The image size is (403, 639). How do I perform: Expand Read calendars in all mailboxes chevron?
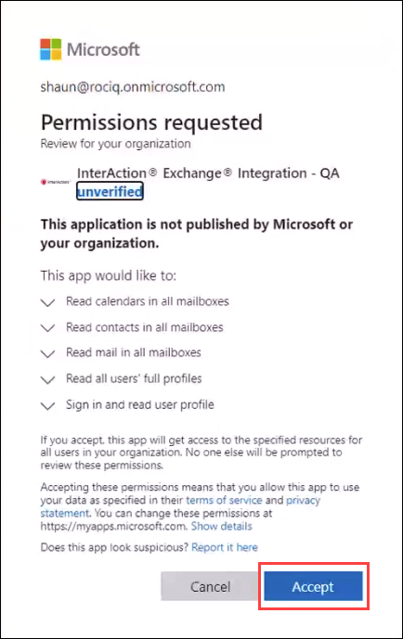point(47,302)
